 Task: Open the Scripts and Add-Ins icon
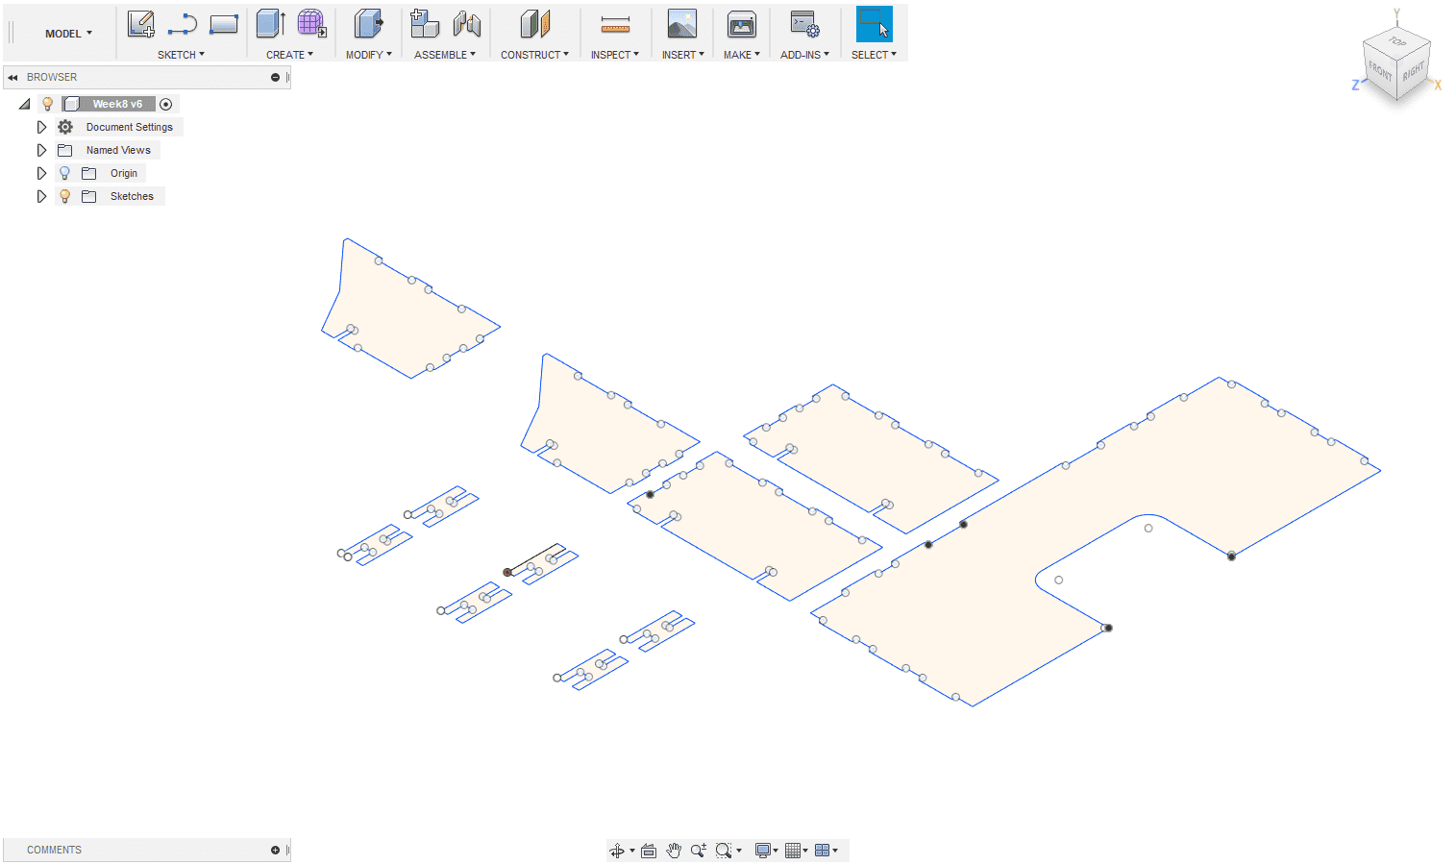[804, 24]
